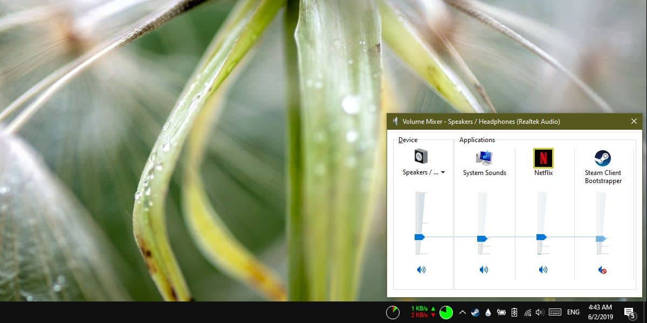Click the battery power tray icon
The image size is (647, 323).
501,312
